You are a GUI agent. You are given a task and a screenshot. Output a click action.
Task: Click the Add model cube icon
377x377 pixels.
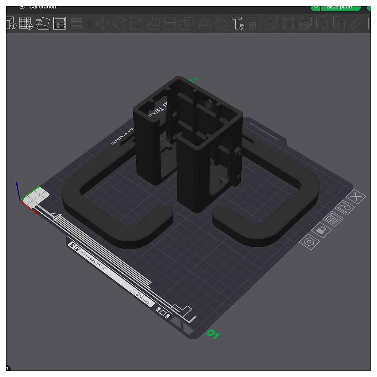[11, 23]
